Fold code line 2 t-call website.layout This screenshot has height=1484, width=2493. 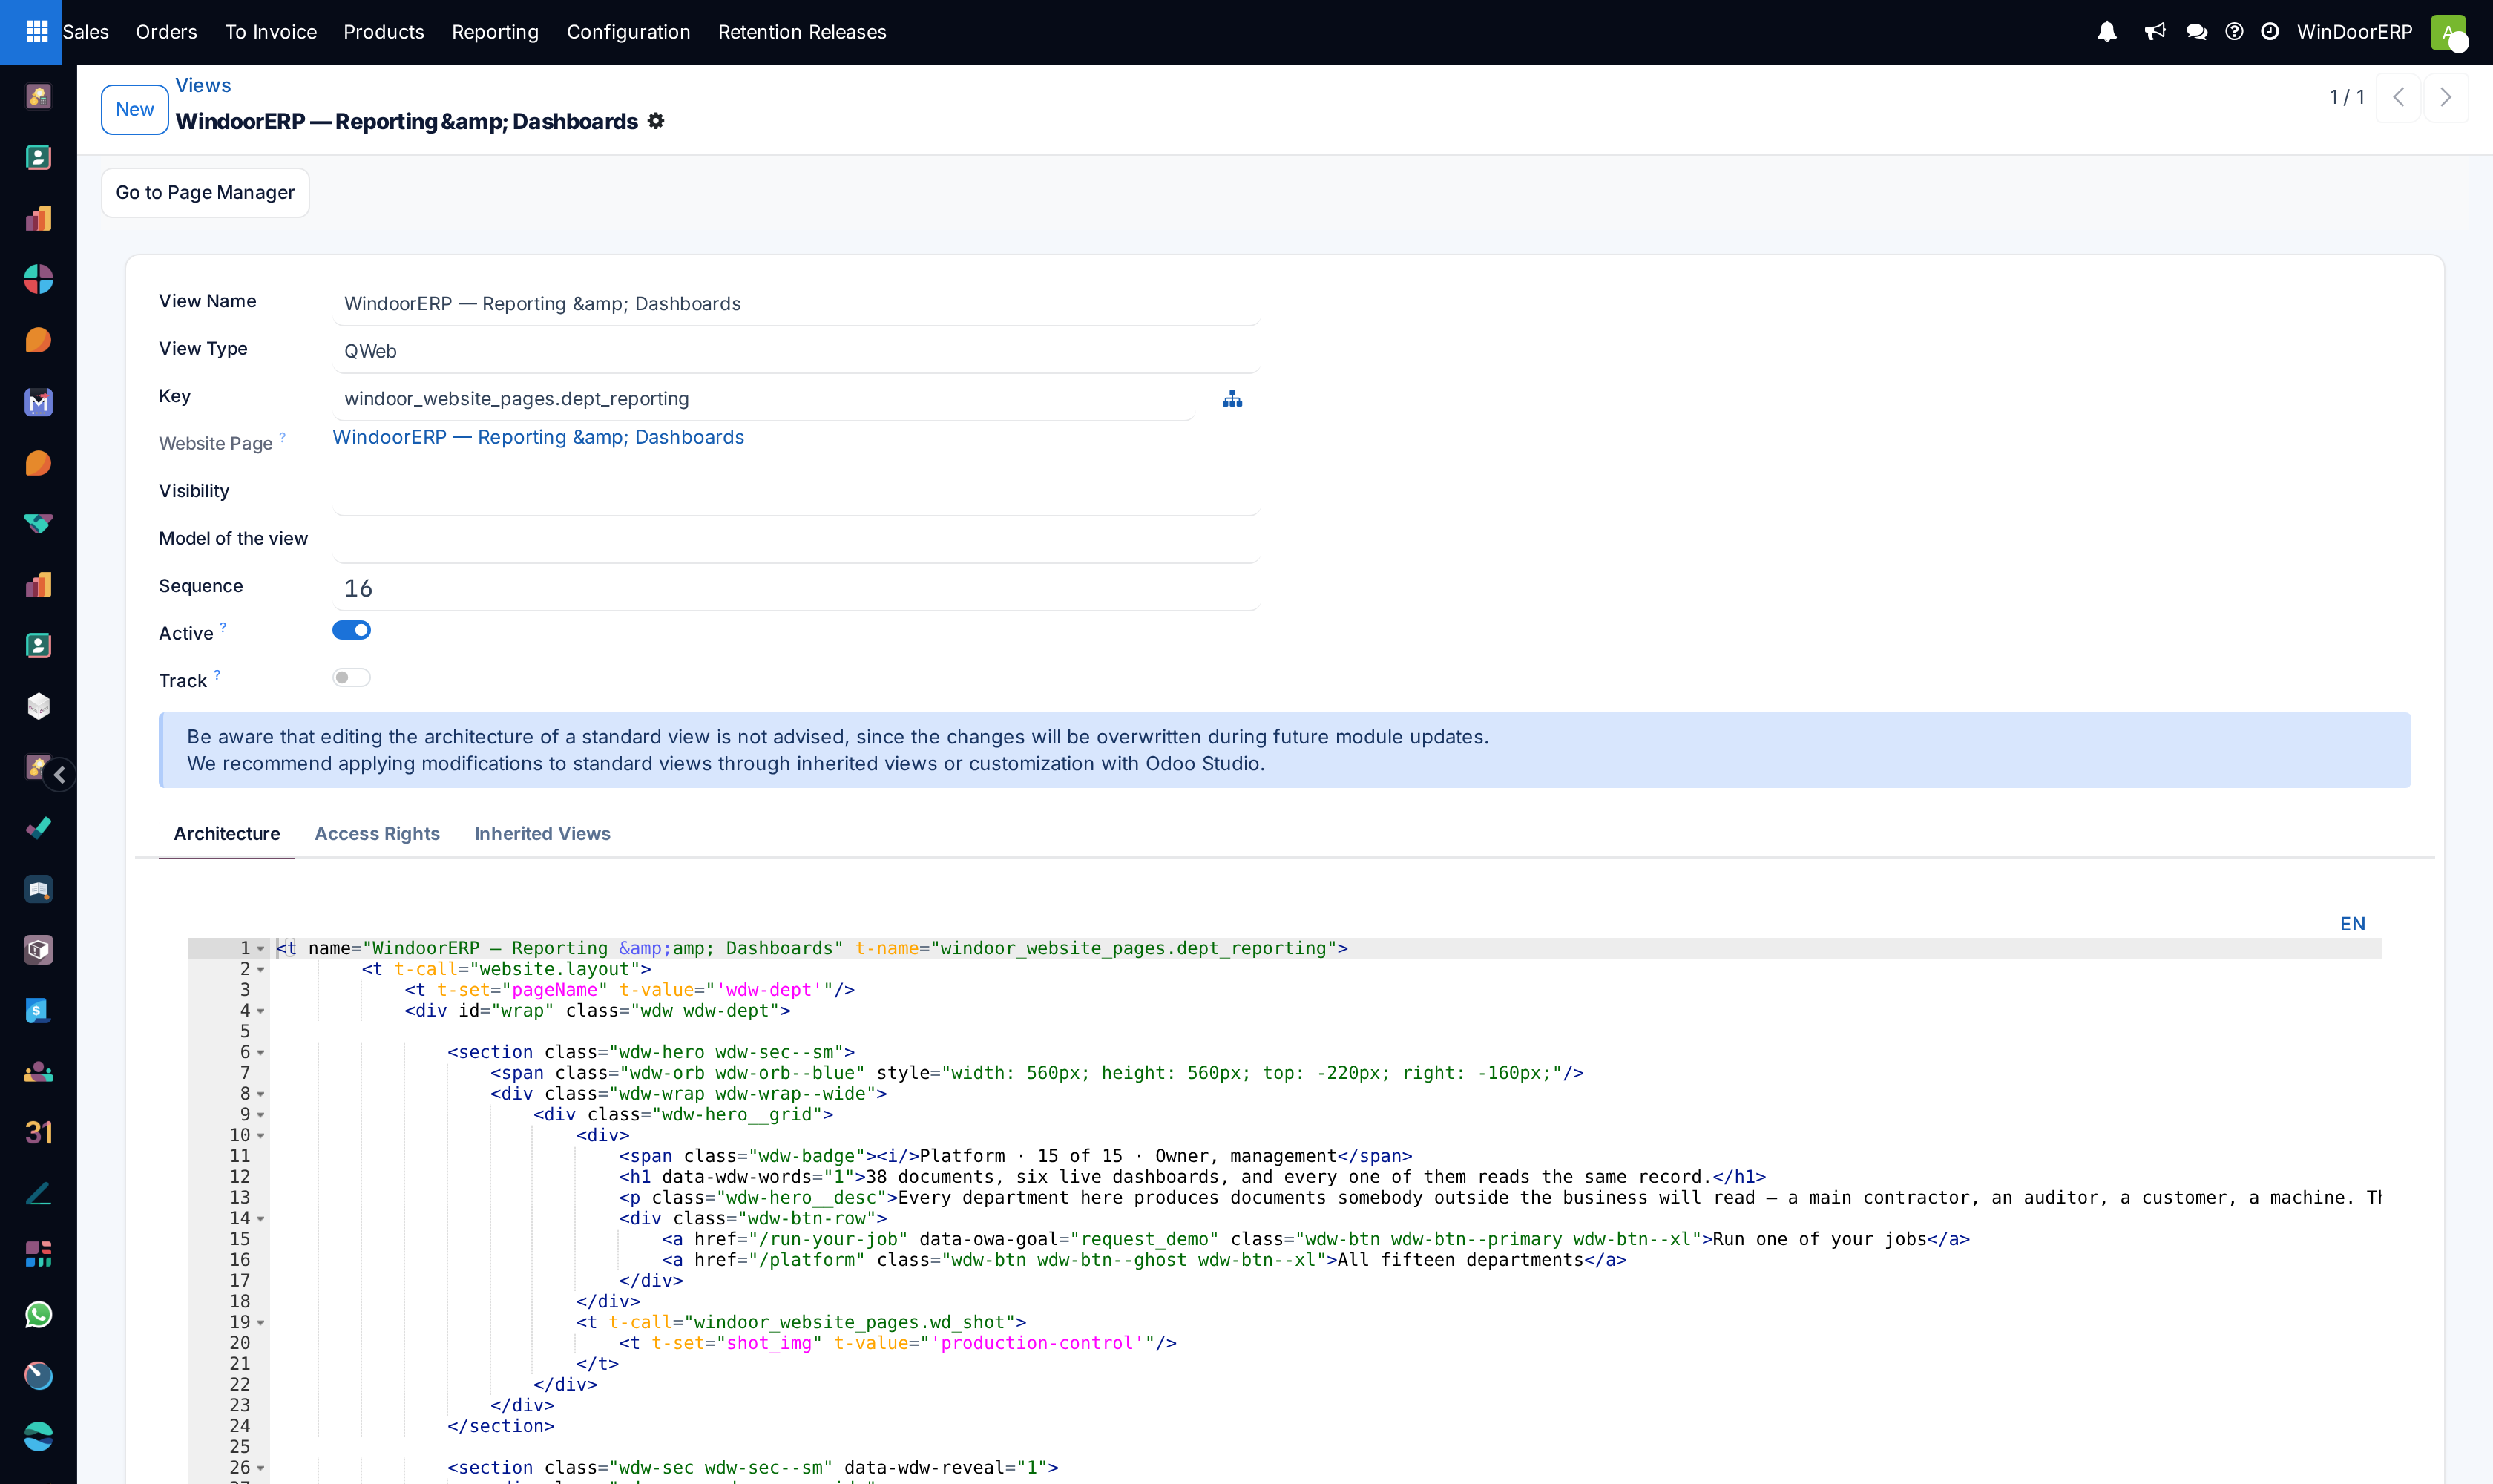(x=261, y=970)
